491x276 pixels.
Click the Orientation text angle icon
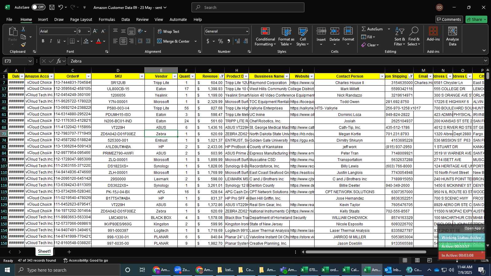(140, 31)
